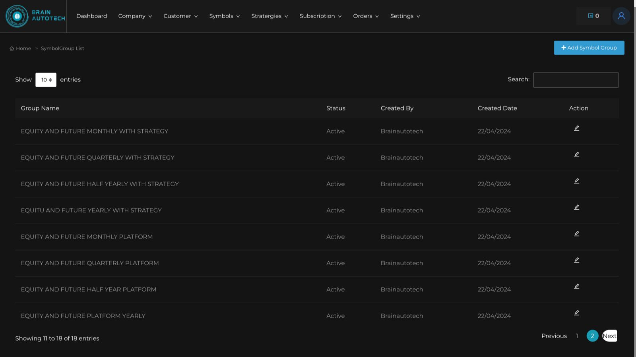The width and height of the screenshot is (636, 357).
Task: Focus the Search input field
Action: (576, 80)
